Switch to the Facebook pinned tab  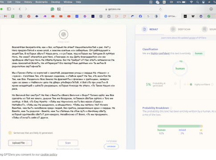coord(140,16)
